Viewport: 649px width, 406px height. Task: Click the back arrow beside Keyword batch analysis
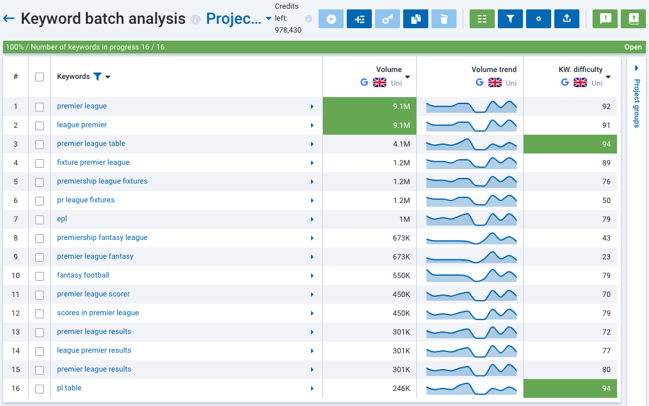coord(9,19)
